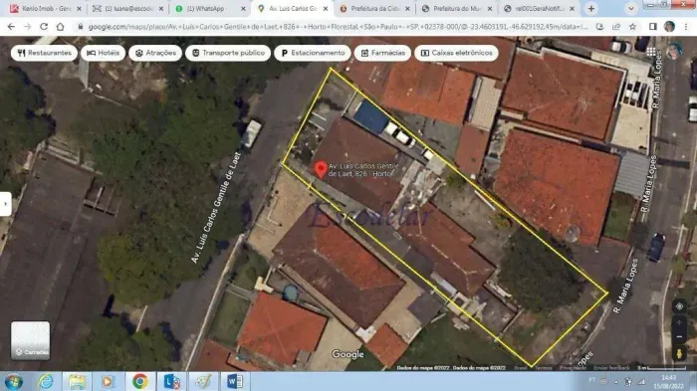Launch Internet Explorer from taskbar
Image resolution: width=697 pixels, height=391 pixels.
point(46,382)
